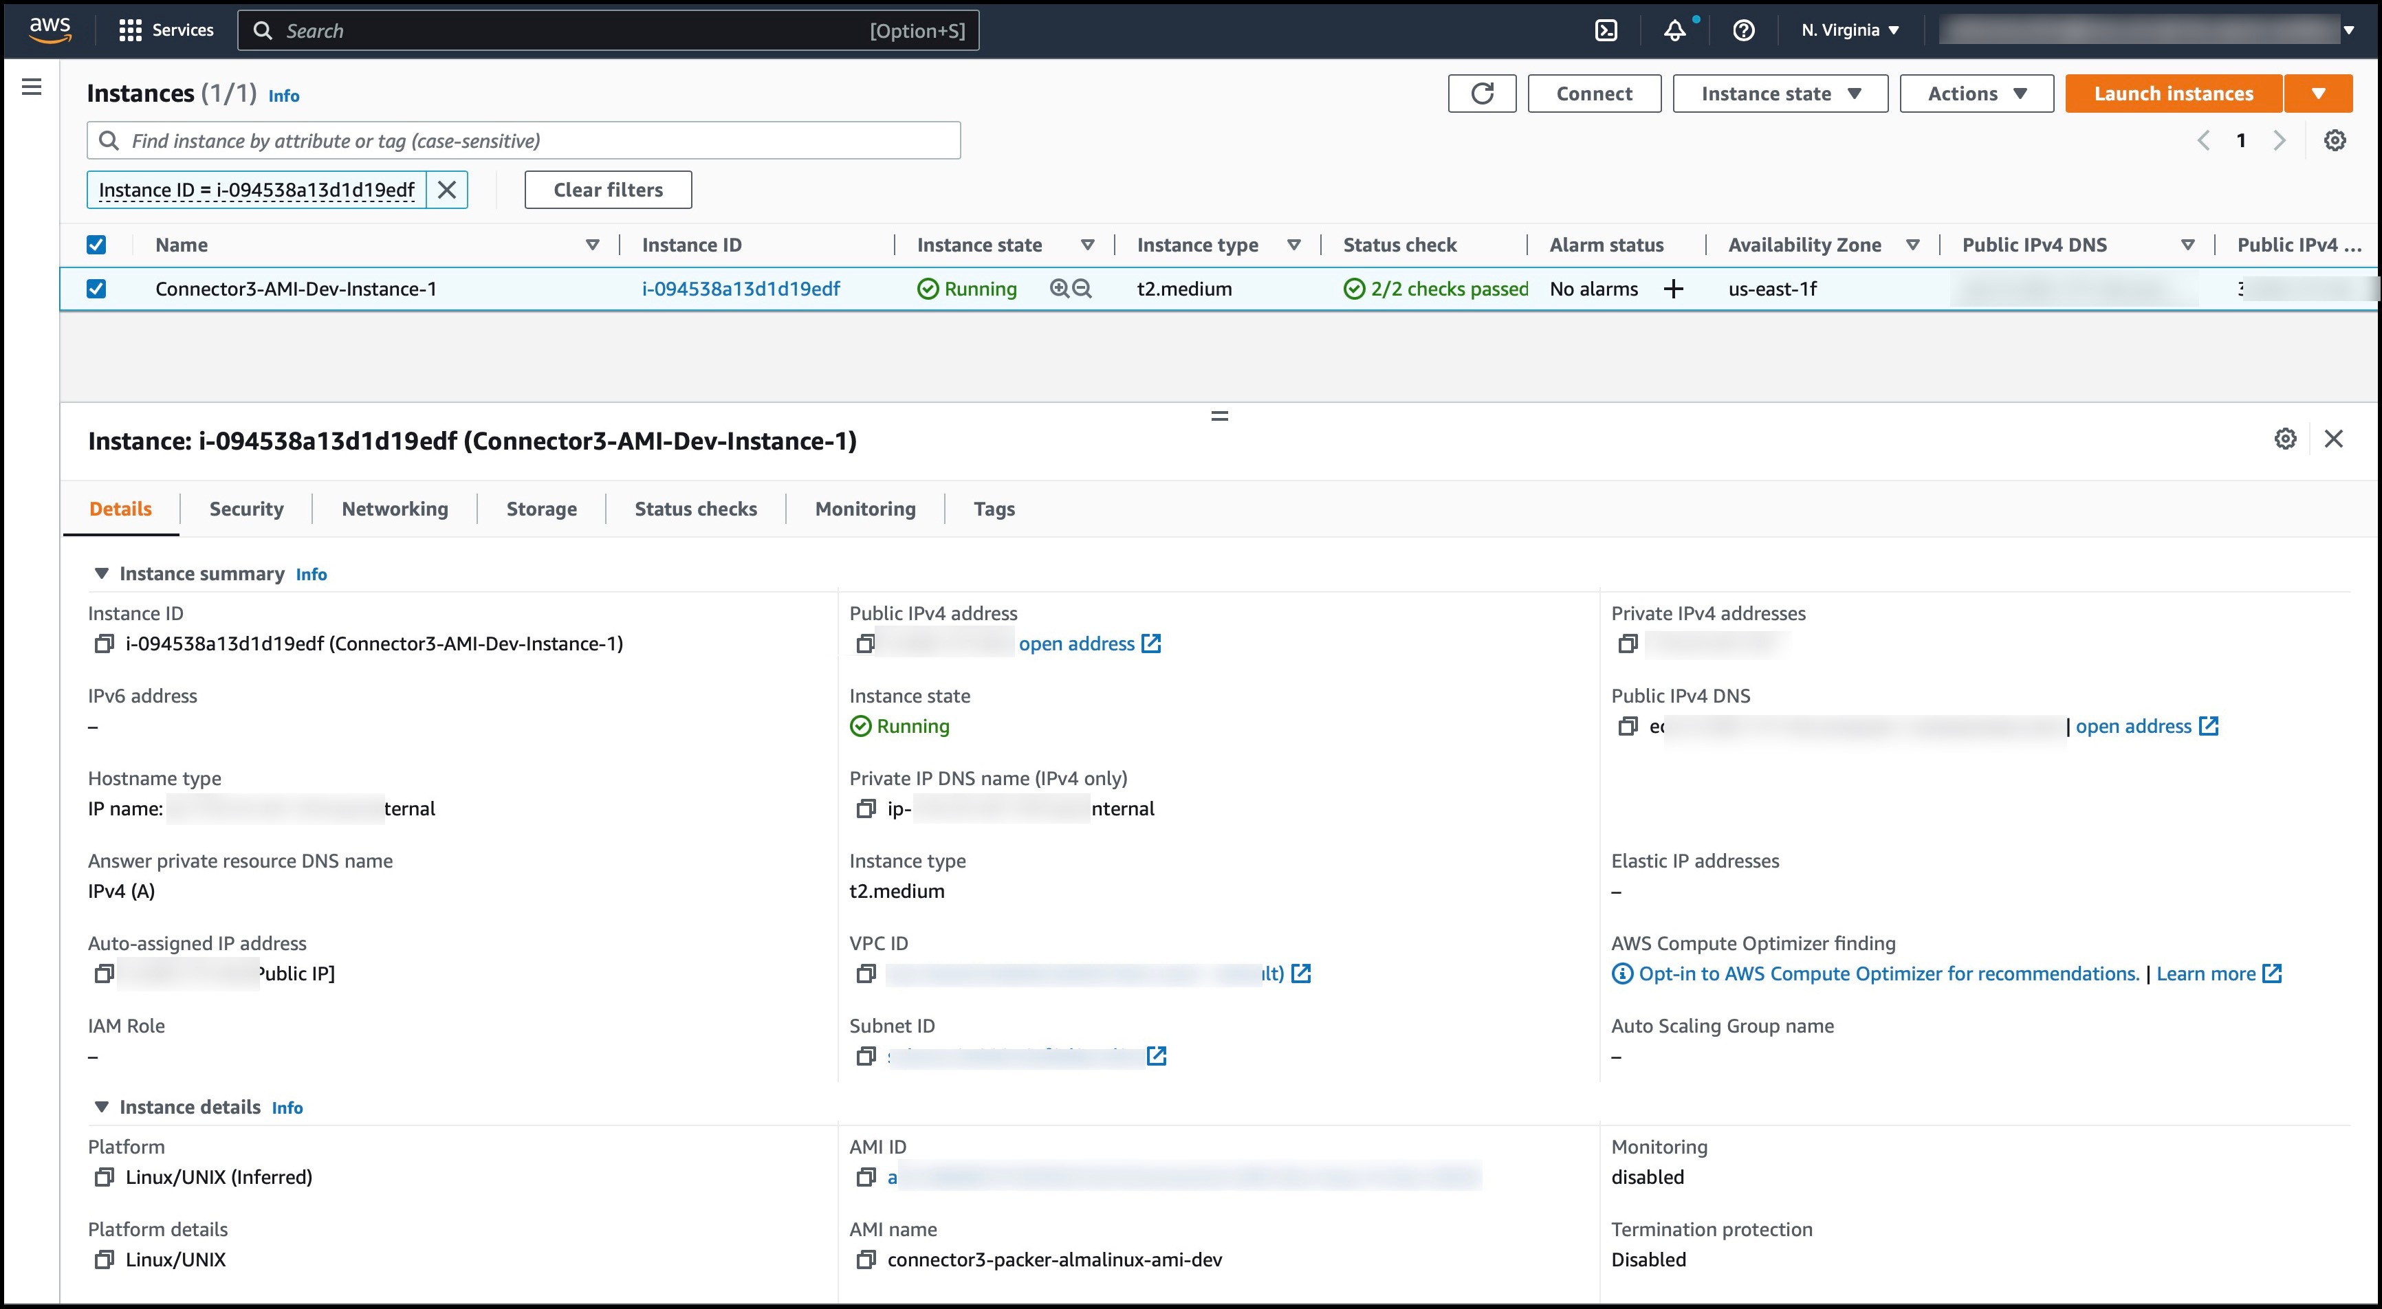Open the notifications bell icon
This screenshot has height=1309, width=2382.
(1674, 30)
